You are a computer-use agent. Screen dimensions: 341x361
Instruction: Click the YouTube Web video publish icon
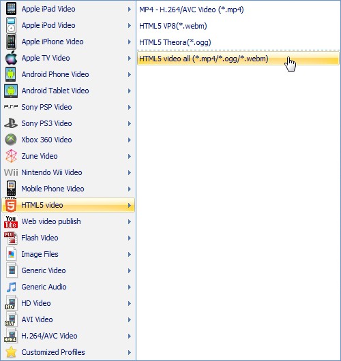coord(11,221)
